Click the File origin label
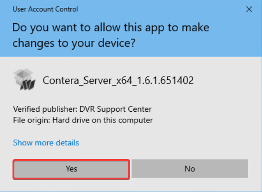Image resolution: width=262 pixels, height=192 pixels. tap(31, 120)
